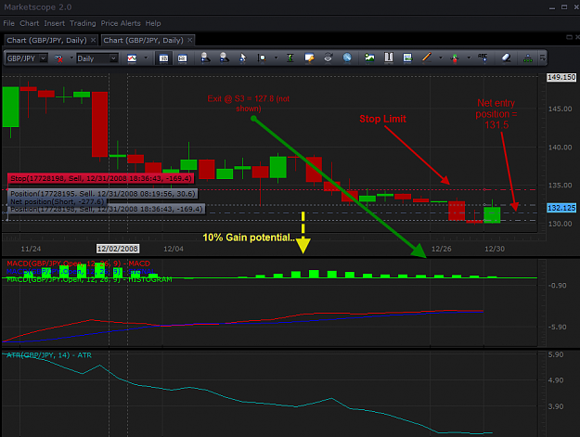This screenshot has width=580, height=437.
Task: Expand the GBP/JPY symbol dropdown
Action: pyautogui.click(x=44, y=58)
